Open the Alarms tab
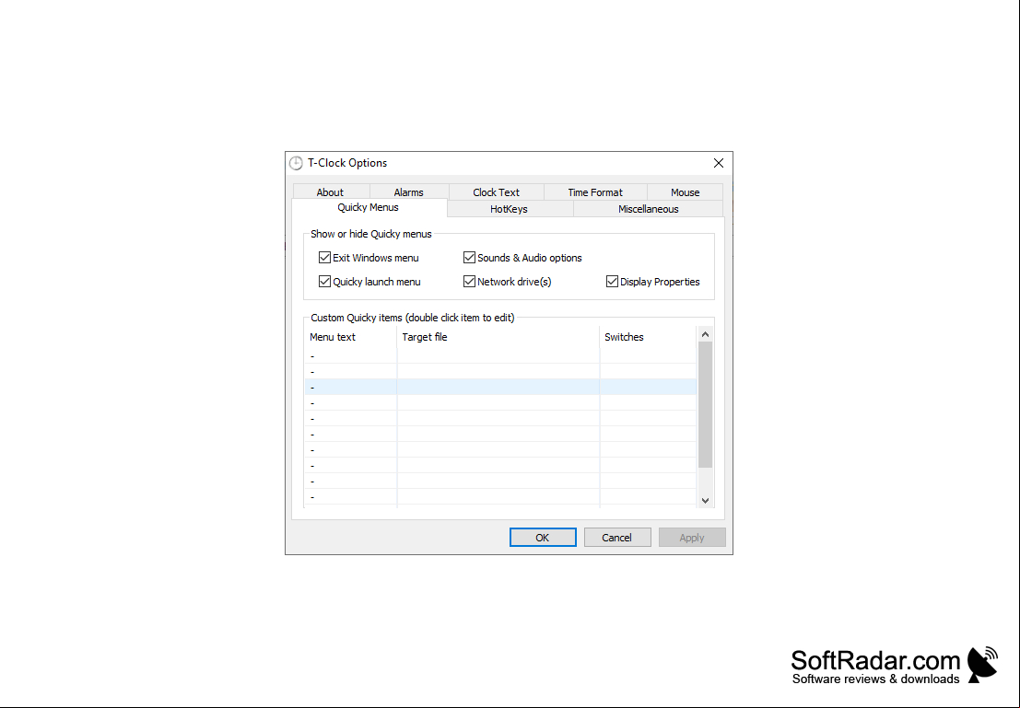Image resolution: width=1020 pixels, height=708 pixels. [408, 192]
